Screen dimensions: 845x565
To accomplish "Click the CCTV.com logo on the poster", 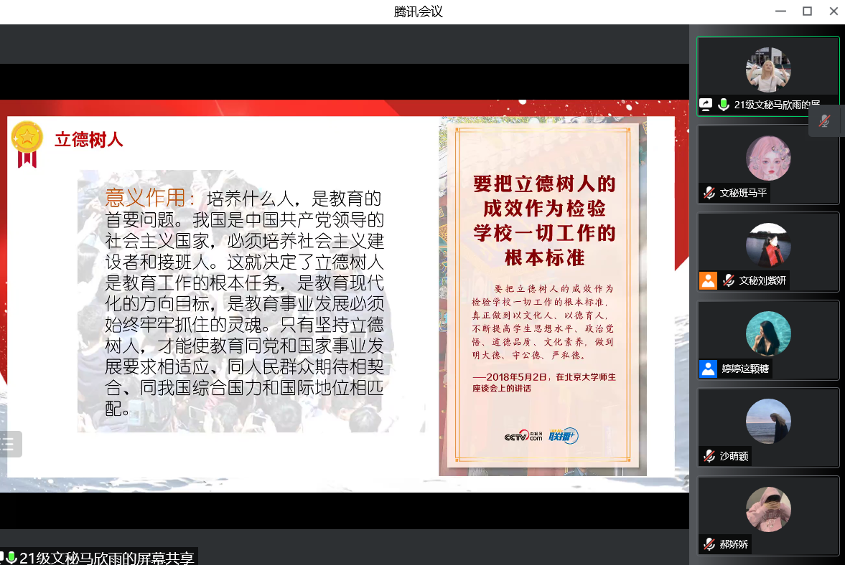I will pos(523,436).
